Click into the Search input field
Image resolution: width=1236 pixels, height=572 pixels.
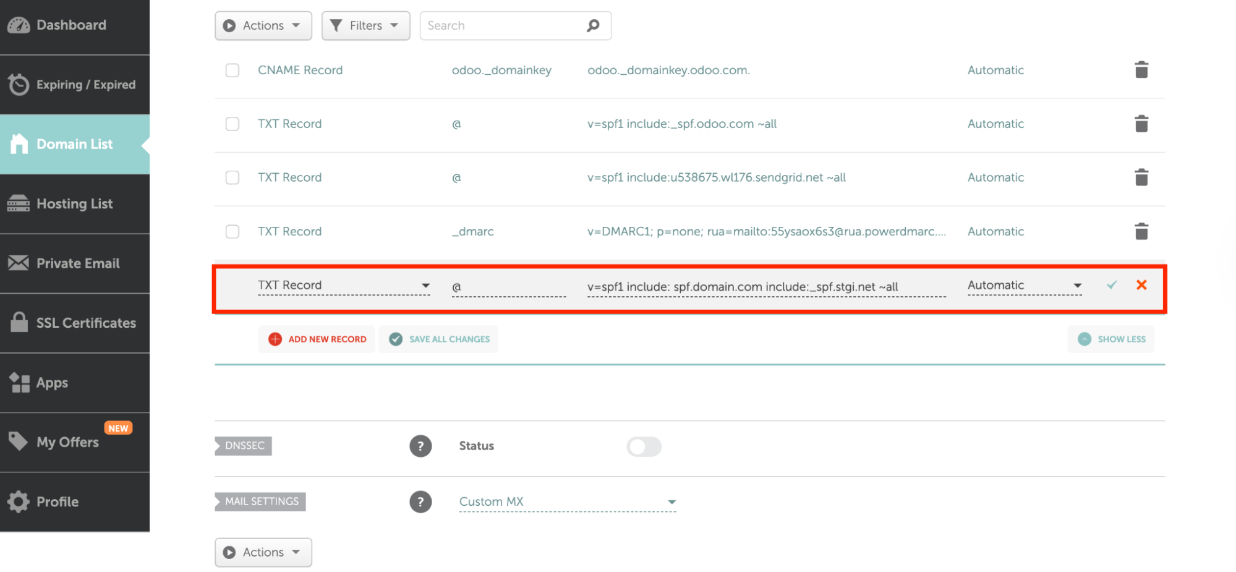click(501, 25)
